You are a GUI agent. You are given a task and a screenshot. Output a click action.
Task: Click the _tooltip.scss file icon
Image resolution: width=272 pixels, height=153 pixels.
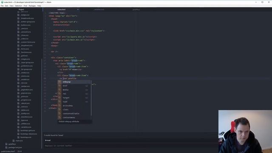point(18,113)
